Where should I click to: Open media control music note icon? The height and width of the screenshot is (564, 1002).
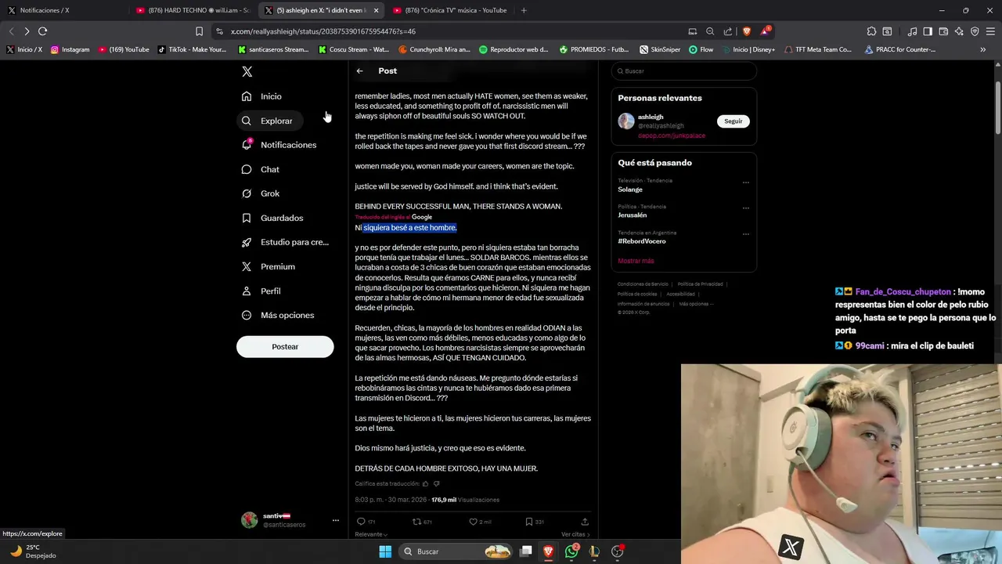tap(912, 31)
